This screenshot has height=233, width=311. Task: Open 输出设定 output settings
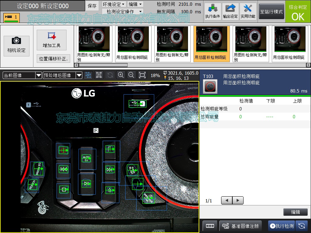pyautogui.click(x=230, y=12)
